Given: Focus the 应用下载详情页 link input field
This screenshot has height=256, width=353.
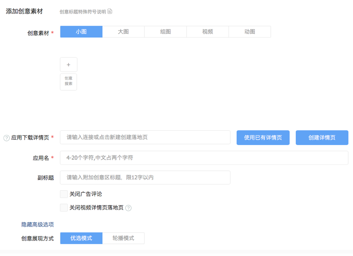Looking at the screenshot, I should point(145,137).
